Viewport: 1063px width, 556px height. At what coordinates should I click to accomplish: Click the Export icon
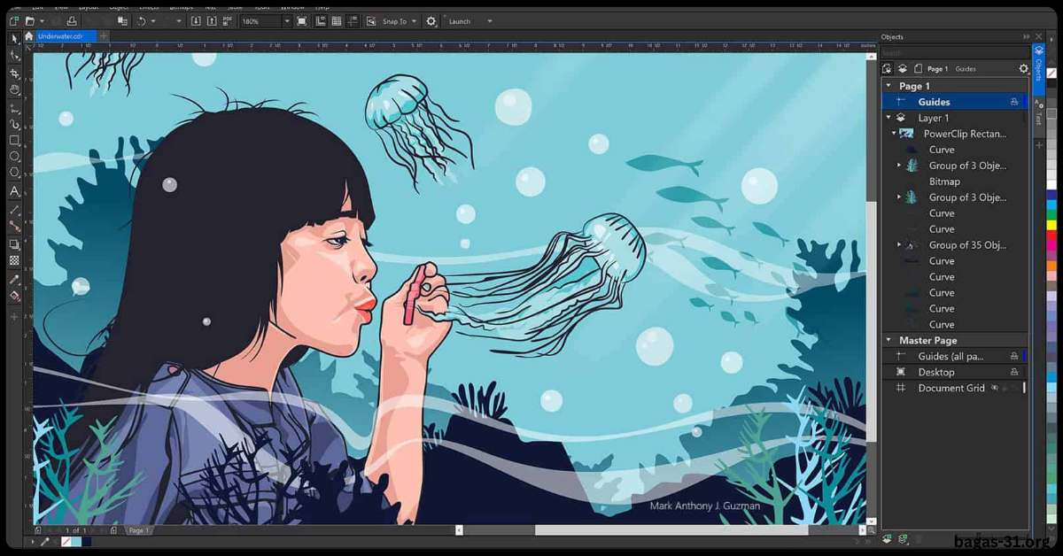(213, 20)
